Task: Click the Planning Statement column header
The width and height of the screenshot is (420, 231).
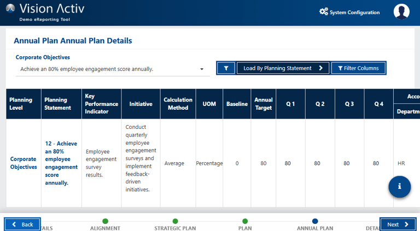Action: [x=61, y=104]
